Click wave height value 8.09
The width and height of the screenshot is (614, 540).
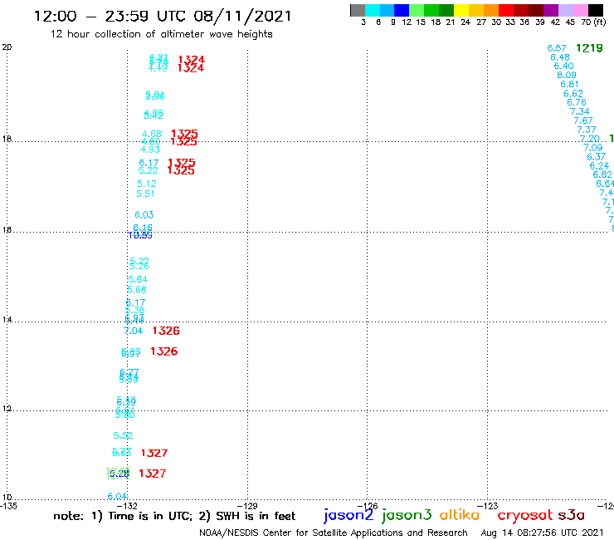(x=567, y=75)
